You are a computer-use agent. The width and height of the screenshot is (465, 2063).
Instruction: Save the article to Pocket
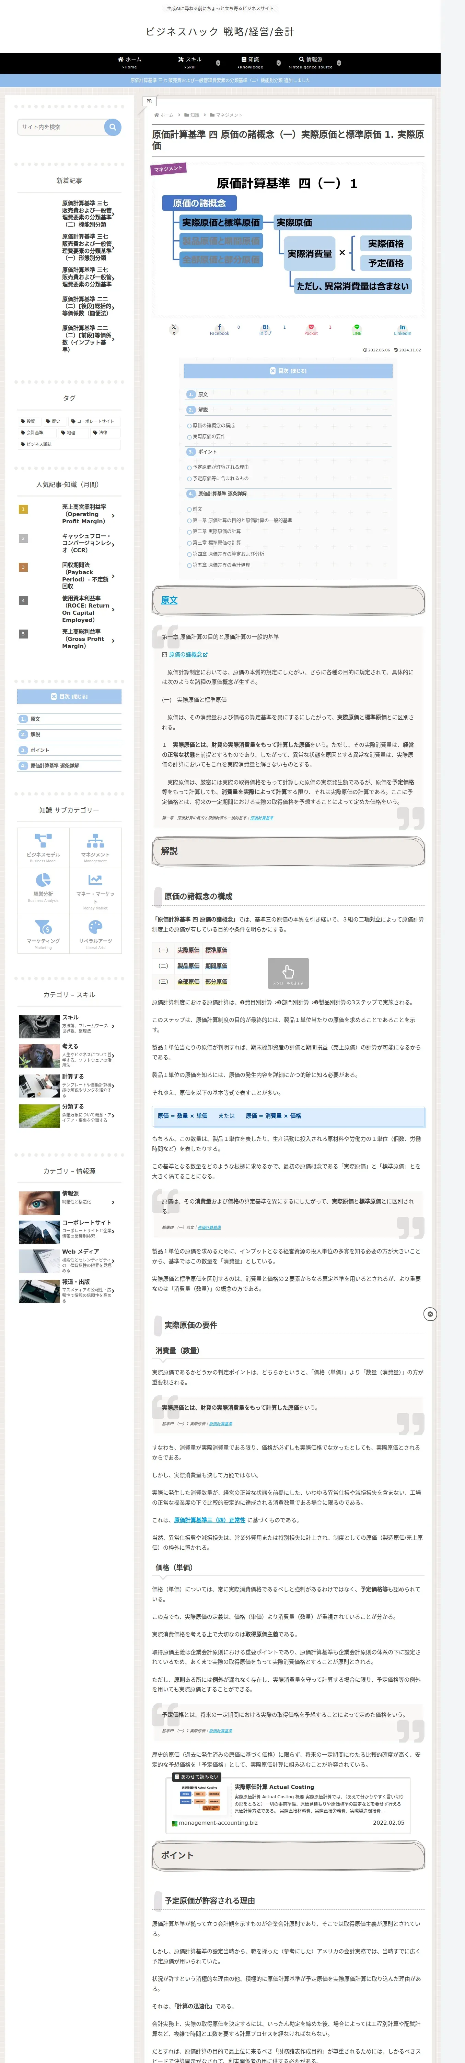311,329
